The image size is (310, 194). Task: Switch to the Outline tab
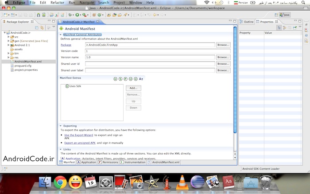[248, 22]
